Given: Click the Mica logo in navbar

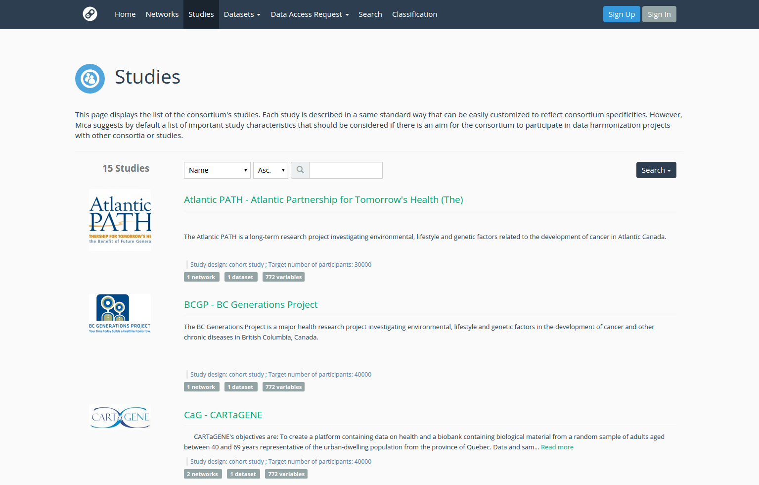Looking at the screenshot, I should tap(90, 14).
